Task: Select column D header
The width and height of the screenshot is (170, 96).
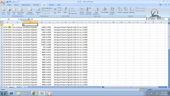Action: (42, 22)
